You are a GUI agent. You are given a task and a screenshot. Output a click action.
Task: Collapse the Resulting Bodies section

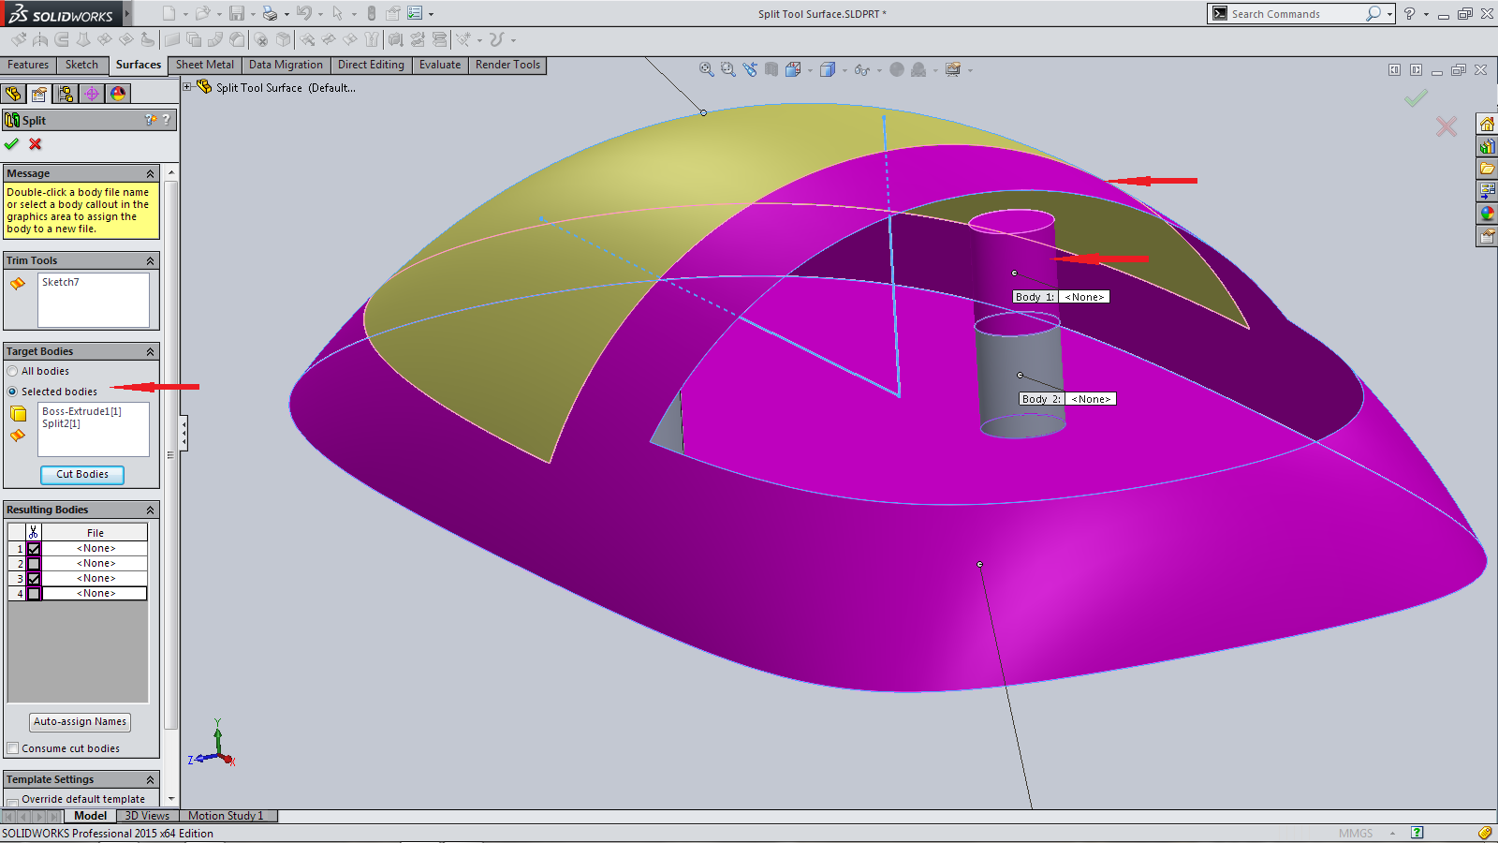[x=150, y=510]
